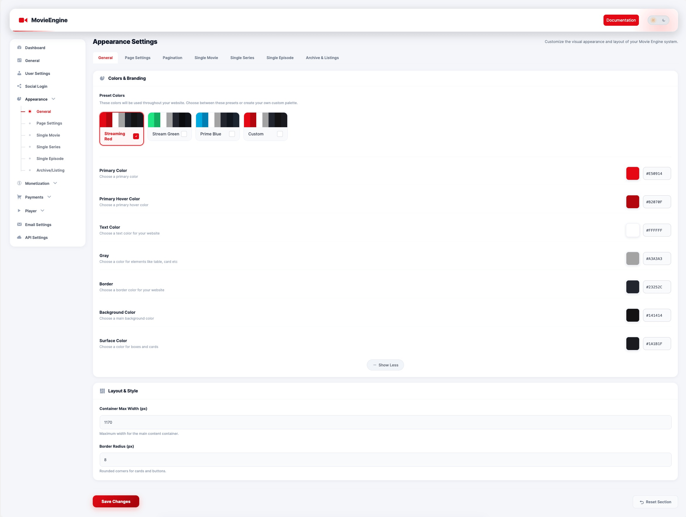
Task: Click the Container Max Width input field
Action: [x=385, y=422]
